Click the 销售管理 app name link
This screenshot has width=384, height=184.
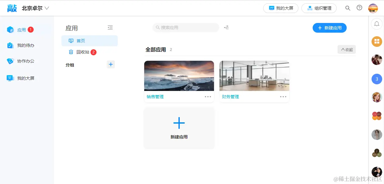pyautogui.click(x=155, y=97)
